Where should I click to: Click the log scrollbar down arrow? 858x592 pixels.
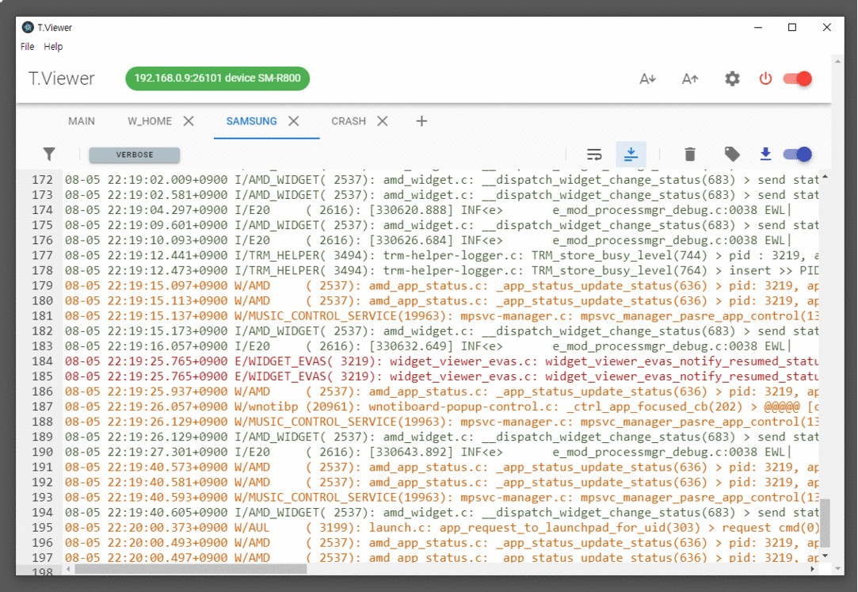826,556
